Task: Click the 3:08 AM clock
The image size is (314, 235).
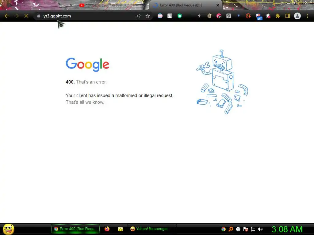Action: pyautogui.click(x=287, y=229)
